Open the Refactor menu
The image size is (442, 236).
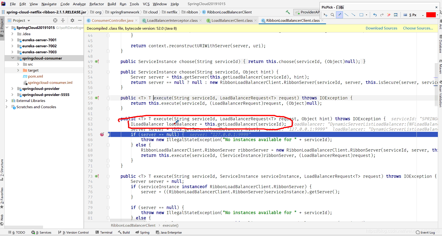click(x=97, y=4)
